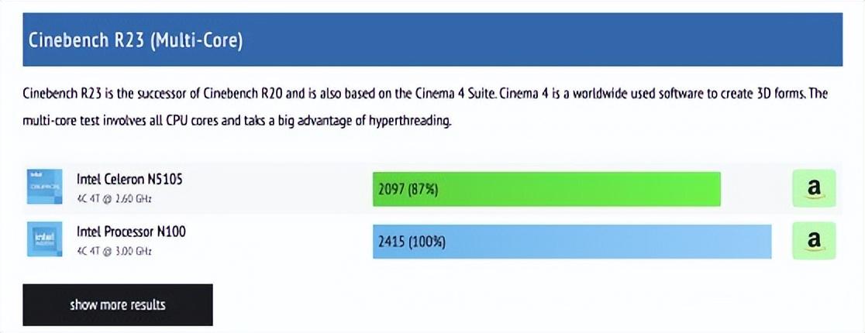Click the 2415 (100%) score label
The width and height of the screenshot is (865, 333).
(x=412, y=242)
